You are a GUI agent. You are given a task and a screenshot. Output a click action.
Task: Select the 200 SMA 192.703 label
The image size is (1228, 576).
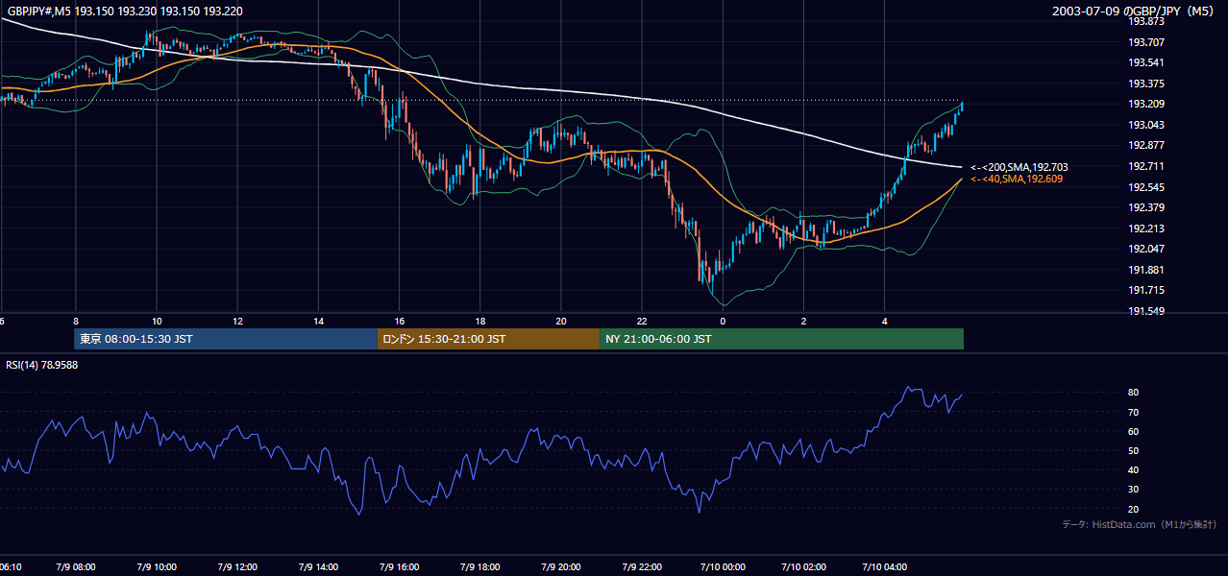click(1019, 167)
